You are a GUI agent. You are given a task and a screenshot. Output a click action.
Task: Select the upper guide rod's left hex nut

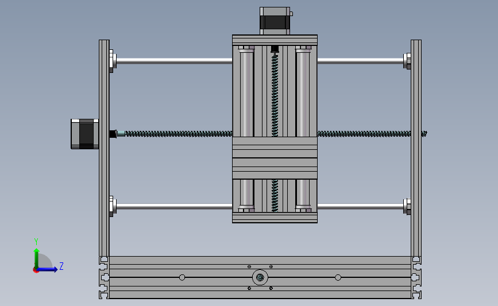coord(113,61)
